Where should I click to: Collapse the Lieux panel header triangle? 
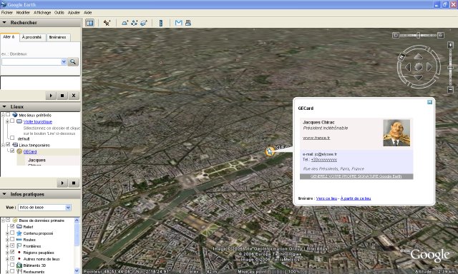click(4, 106)
